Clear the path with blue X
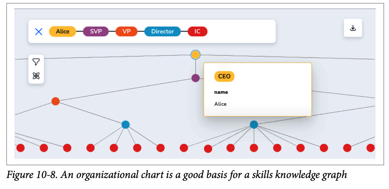389x189 pixels. 39,31
